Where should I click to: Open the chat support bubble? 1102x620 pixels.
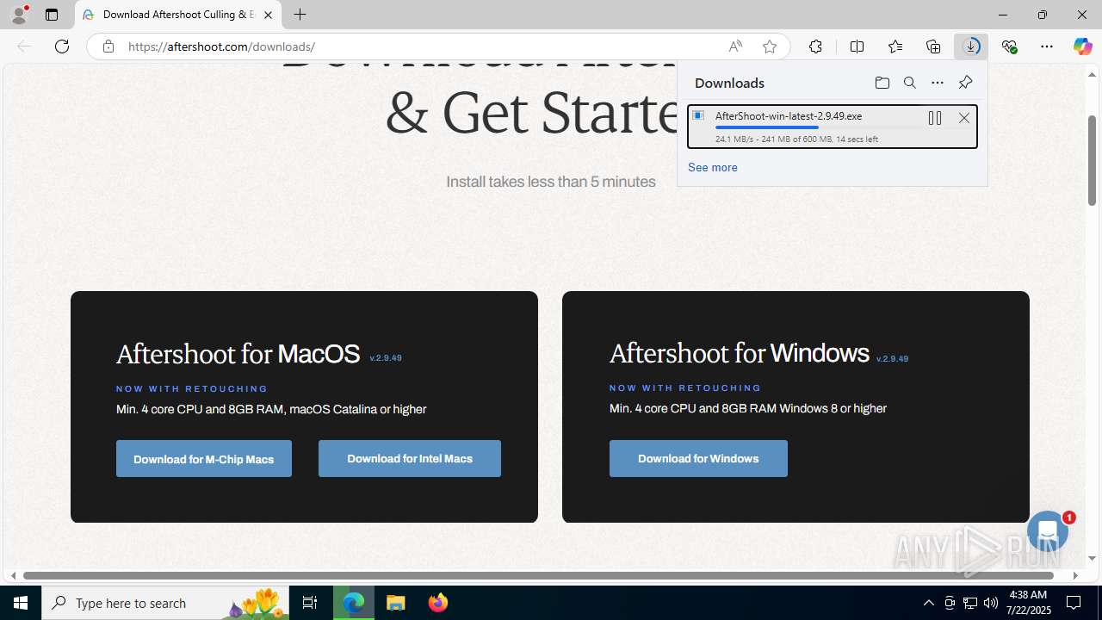[x=1048, y=532]
